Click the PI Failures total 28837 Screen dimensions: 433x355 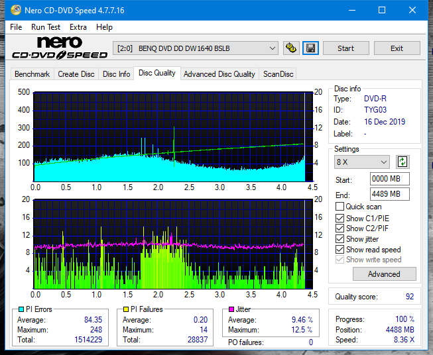click(198, 340)
